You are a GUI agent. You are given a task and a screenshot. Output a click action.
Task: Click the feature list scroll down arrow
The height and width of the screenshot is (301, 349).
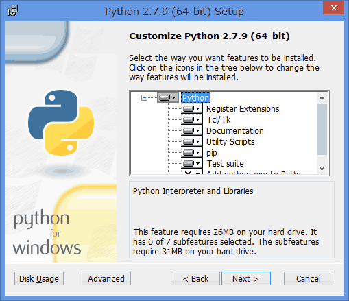pyautogui.click(x=322, y=169)
